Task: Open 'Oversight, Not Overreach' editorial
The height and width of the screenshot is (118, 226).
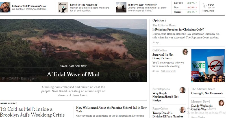Action: (207, 93)
